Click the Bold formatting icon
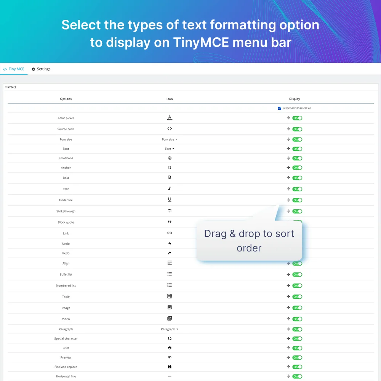 click(x=170, y=177)
